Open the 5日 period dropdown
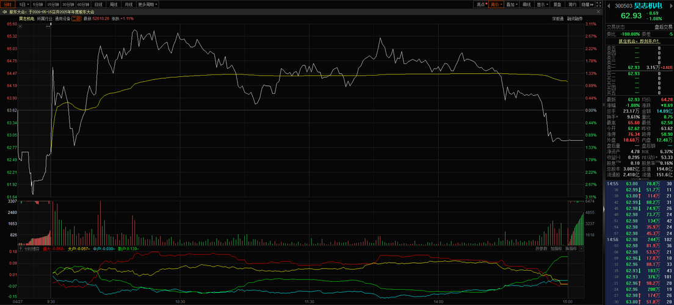The height and width of the screenshot is (305, 674). point(23,4)
